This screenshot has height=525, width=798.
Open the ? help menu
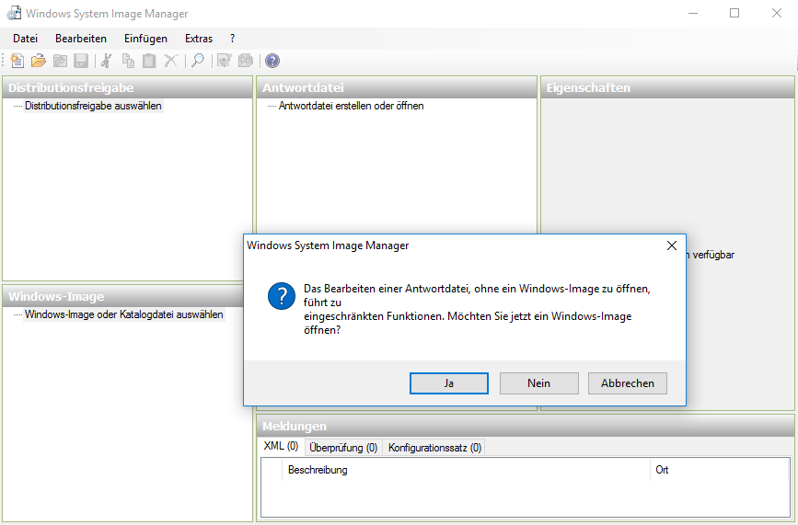[232, 39]
